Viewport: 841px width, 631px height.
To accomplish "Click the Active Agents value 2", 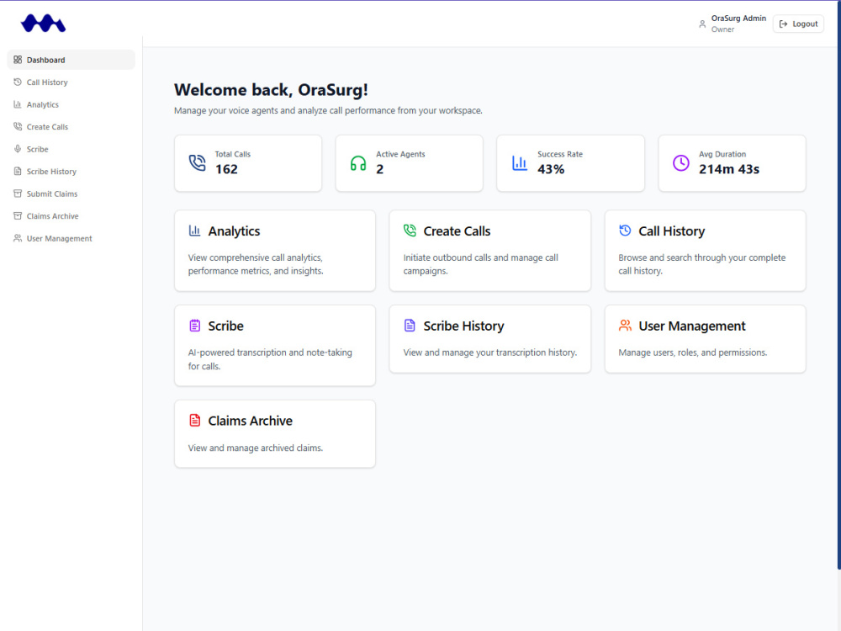I will [380, 169].
